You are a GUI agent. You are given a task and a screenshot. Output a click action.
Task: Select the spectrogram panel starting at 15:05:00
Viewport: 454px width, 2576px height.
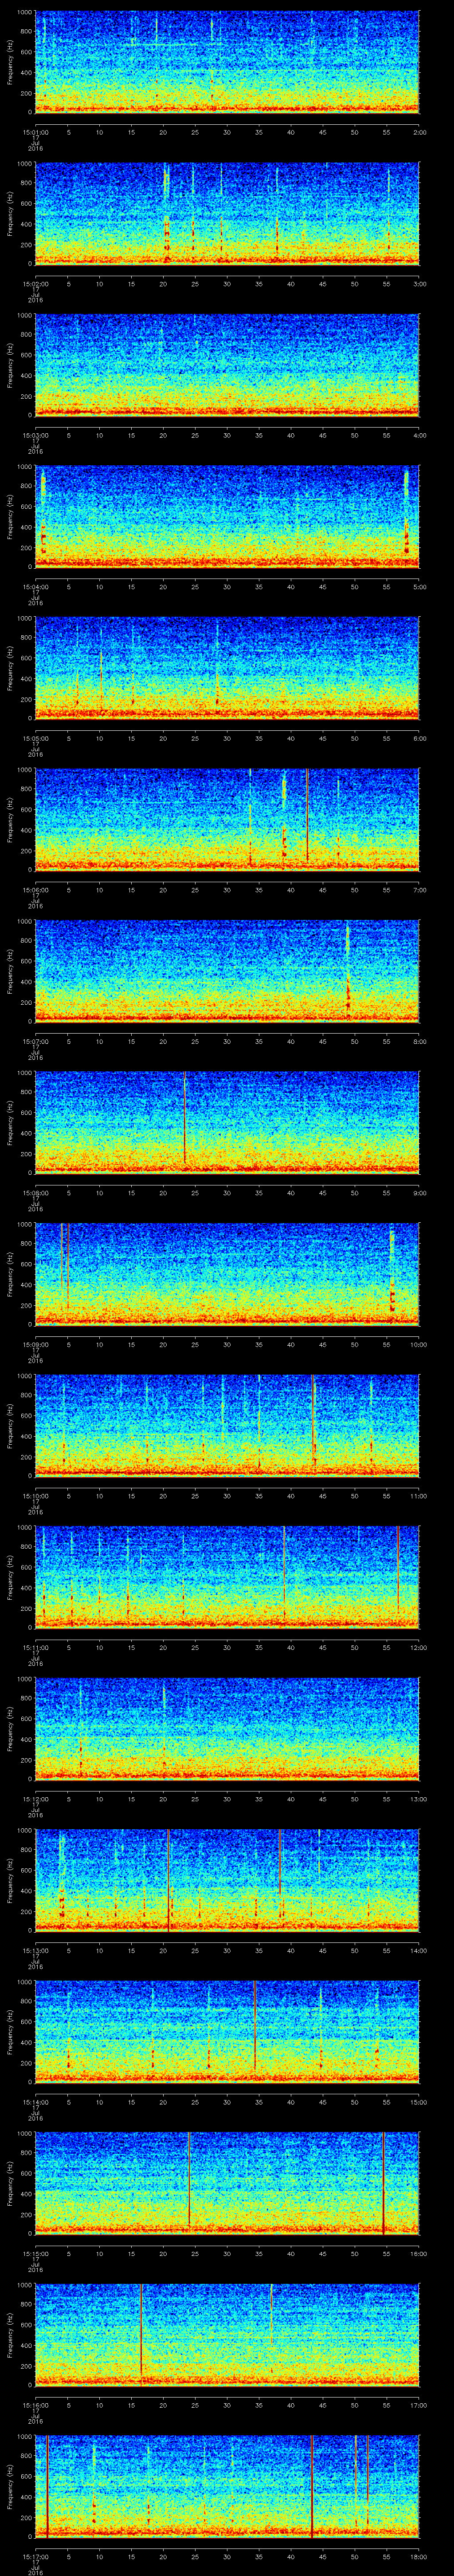[x=227, y=668]
